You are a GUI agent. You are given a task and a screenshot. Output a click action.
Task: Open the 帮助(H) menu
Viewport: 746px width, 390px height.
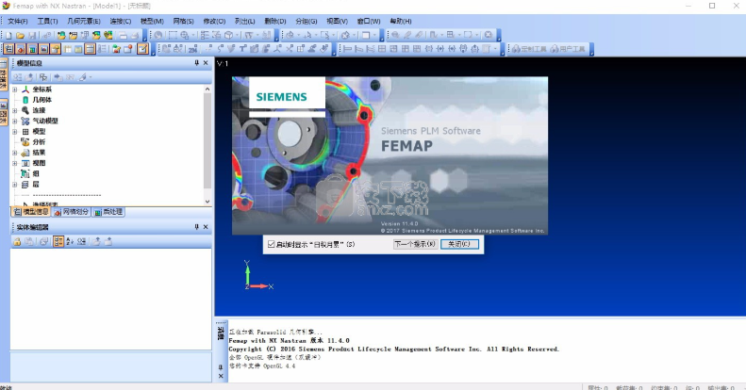point(400,21)
